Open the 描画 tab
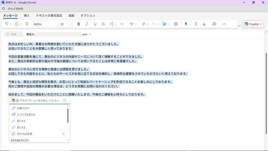The height and width of the screenshot is (151, 268). coord(72,16)
